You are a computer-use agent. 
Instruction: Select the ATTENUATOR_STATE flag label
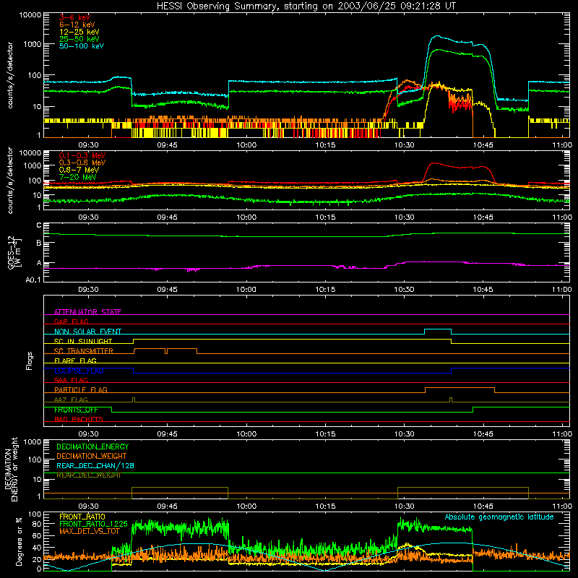(87, 312)
